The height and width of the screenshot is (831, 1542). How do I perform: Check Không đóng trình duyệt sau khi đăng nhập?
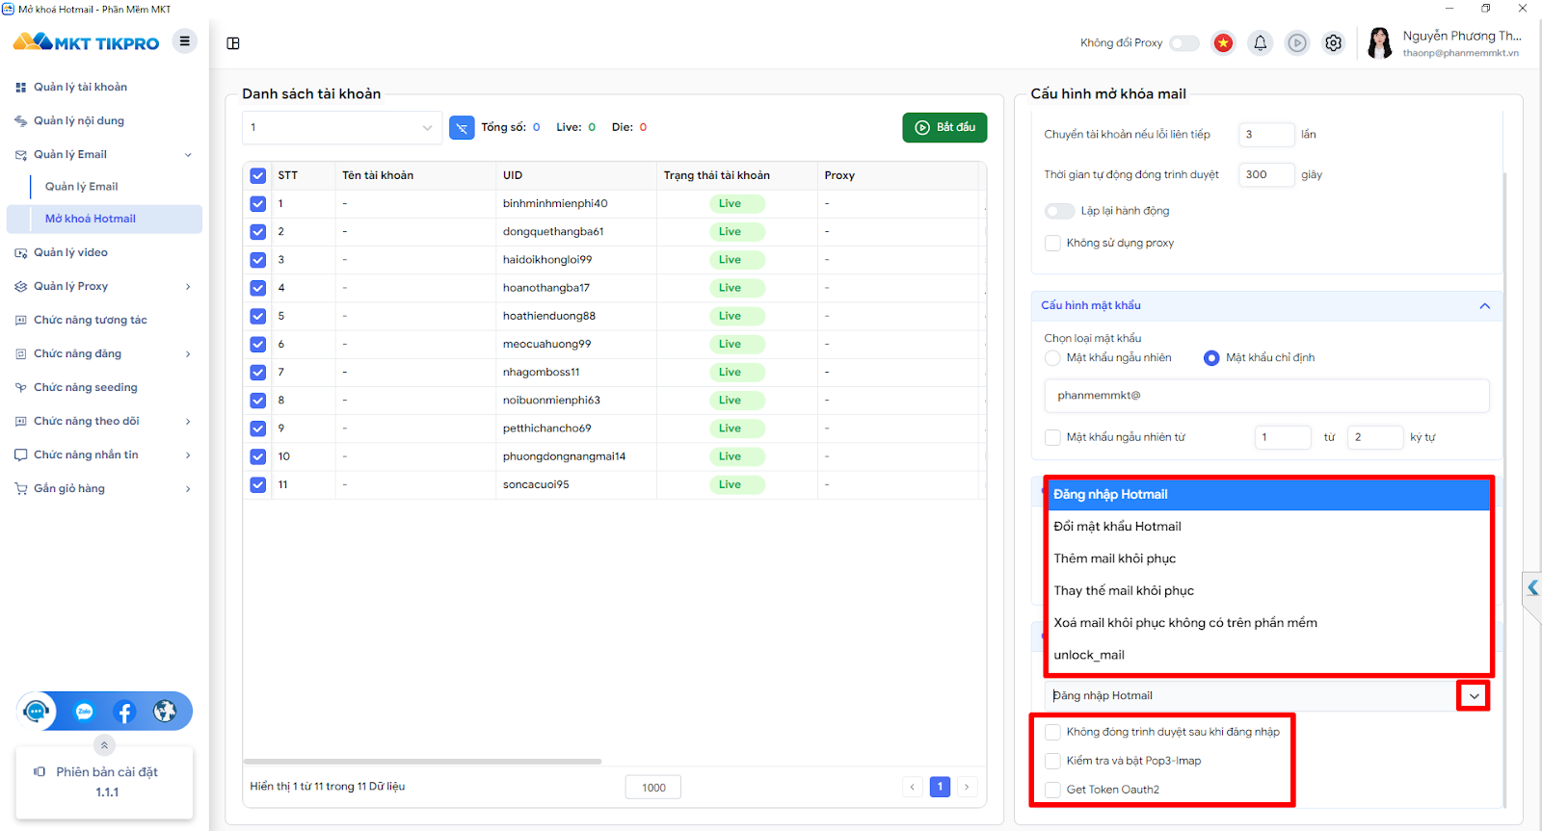tap(1052, 732)
